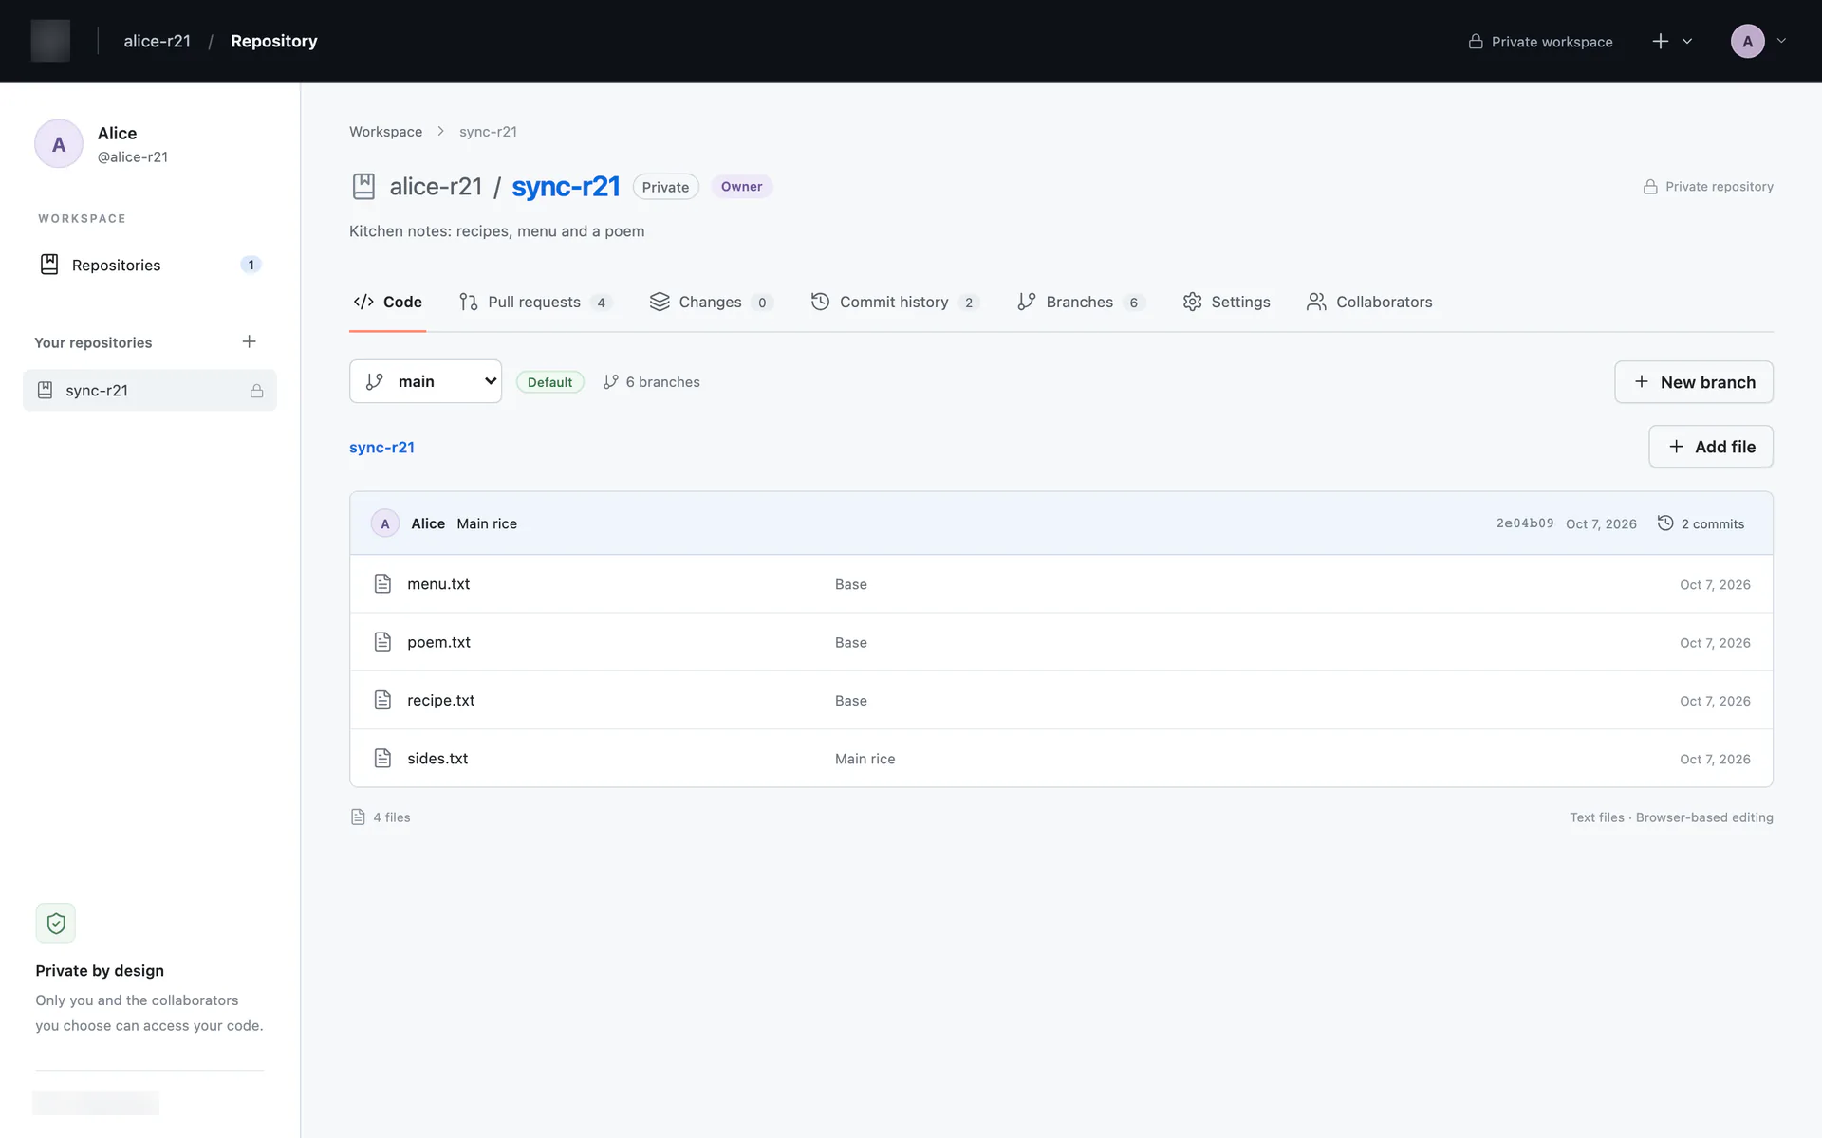The height and width of the screenshot is (1138, 1822).
Task: Open alice-r21 in the top bar breadcrumb
Action: (157, 41)
